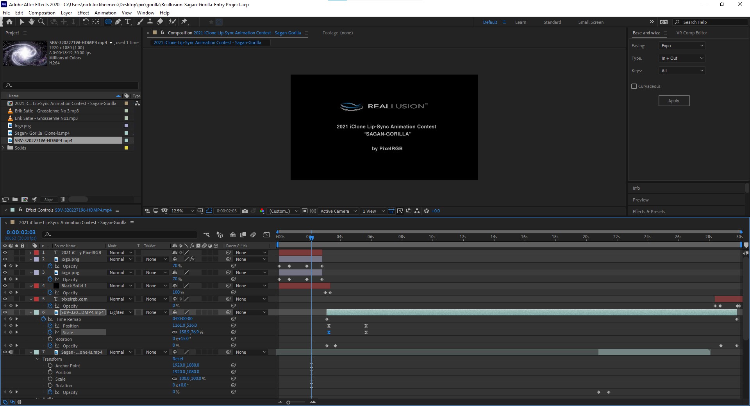Enable the Draft 3D icon in timeline

[220, 235]
